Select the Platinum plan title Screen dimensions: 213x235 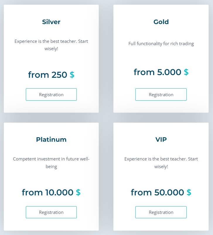[51, 139]
